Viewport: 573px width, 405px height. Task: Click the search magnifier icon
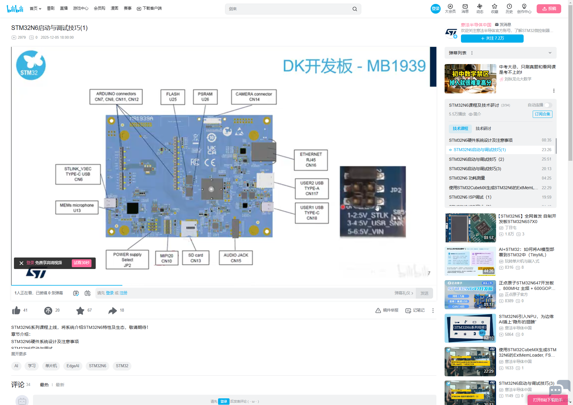pos(355,9)
